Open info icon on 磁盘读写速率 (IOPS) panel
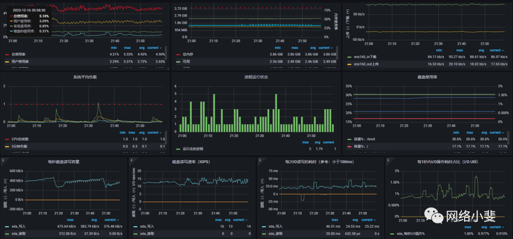 pyautogui.click(x=131, y=160)
